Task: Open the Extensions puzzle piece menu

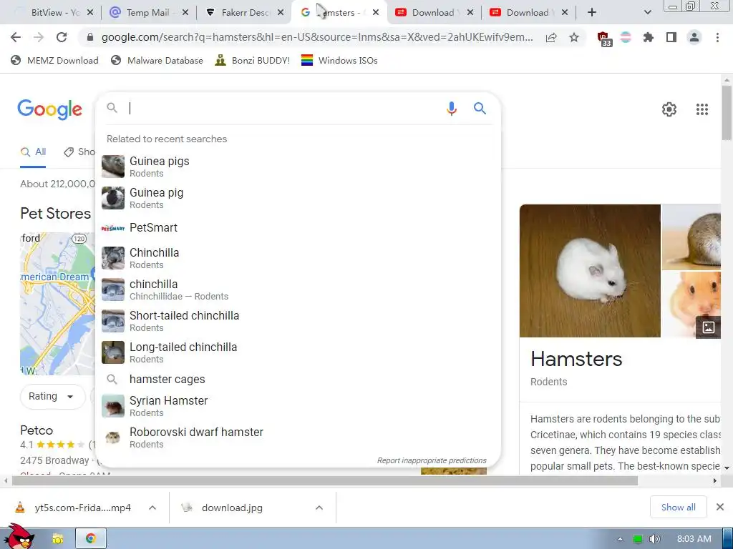Action: pos(648,37)
